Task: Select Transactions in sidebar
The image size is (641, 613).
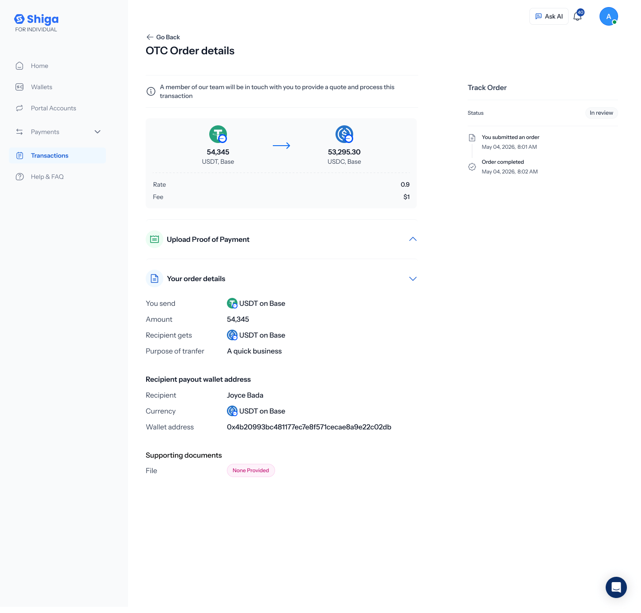Action: (57, 155)
